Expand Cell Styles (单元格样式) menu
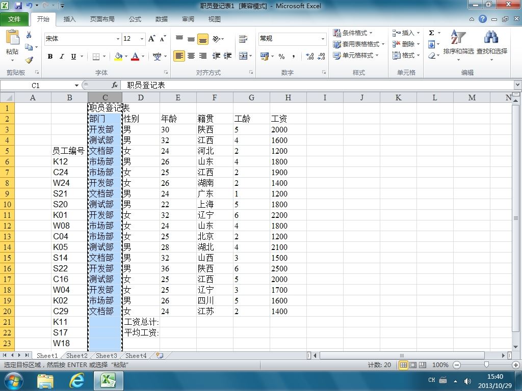Screen dimensions: 522x391 tap(356, 55)
